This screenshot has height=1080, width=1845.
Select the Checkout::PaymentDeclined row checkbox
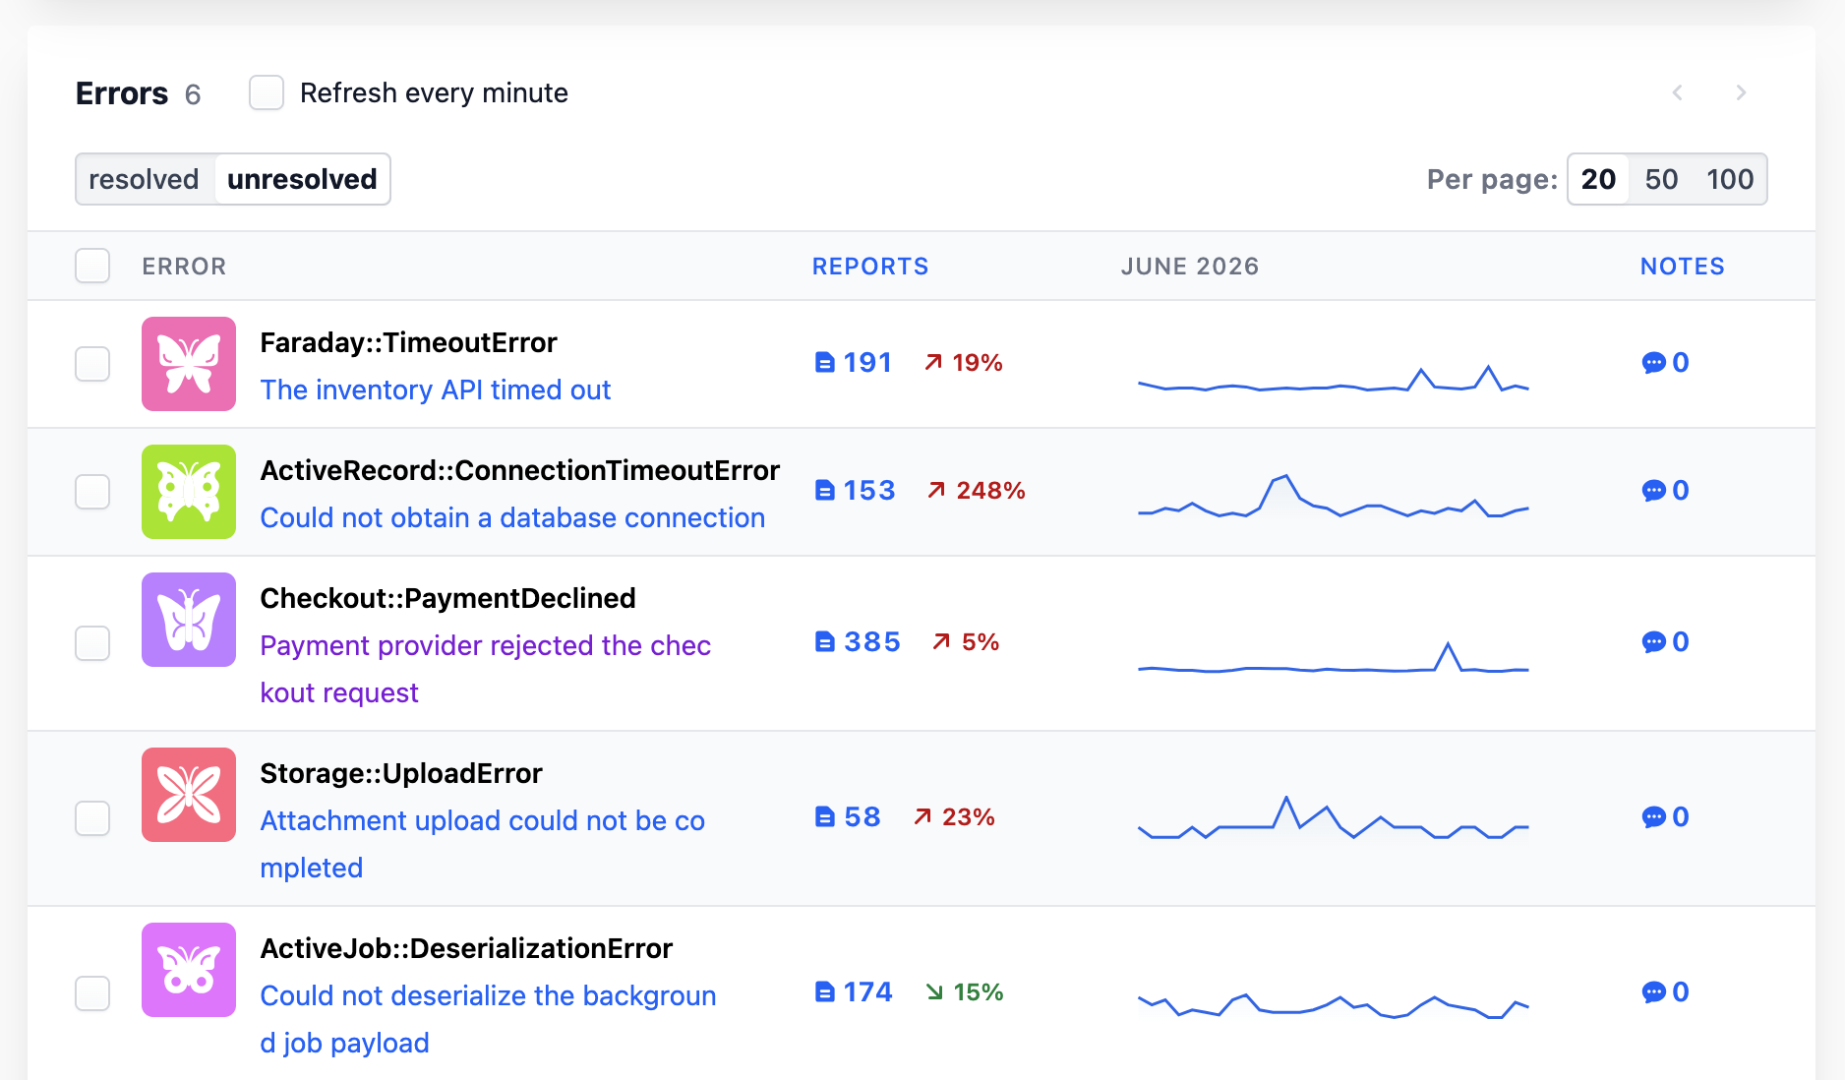(92, 643)
